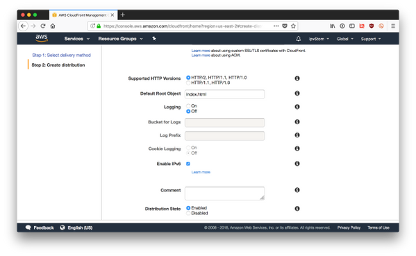Go to Step 1: Select delivery method
Image resolution: width=416 pixels, height=256 pixels.
pyautogui.click(x=61, y=55)
